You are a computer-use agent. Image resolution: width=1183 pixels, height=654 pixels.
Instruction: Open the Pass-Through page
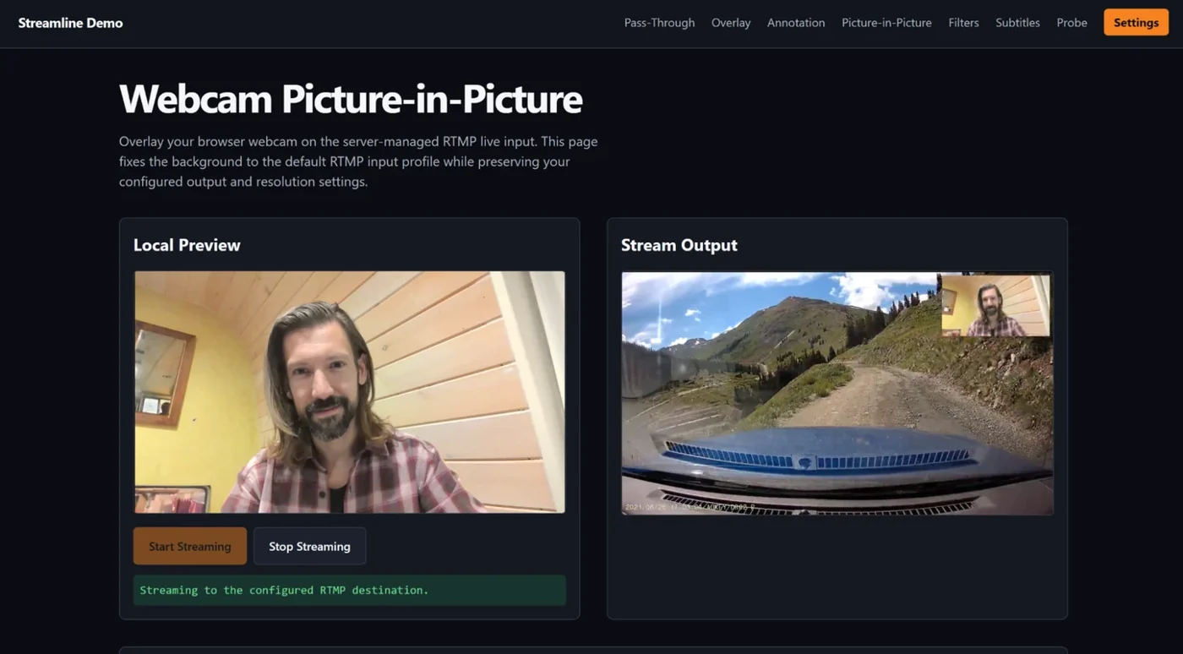coord(659,23)
